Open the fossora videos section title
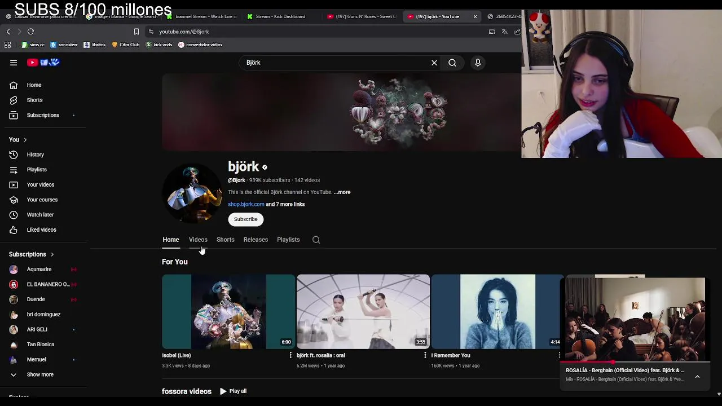Image resolution: width=722 pixels, height=406 pixels. pyautogui.click(x=187, y=391)
